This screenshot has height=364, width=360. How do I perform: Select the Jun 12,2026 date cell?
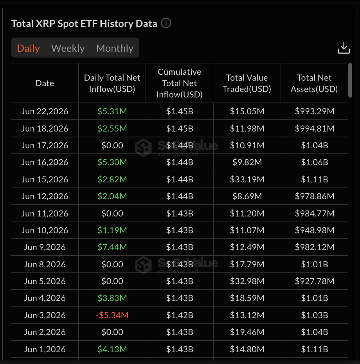(x=45, y=196)
